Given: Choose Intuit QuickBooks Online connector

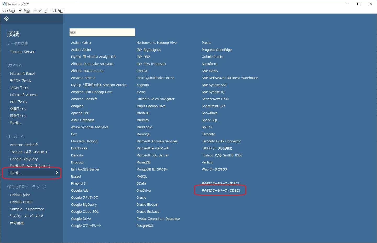Looking at the screenshot, I should [155, 78].
